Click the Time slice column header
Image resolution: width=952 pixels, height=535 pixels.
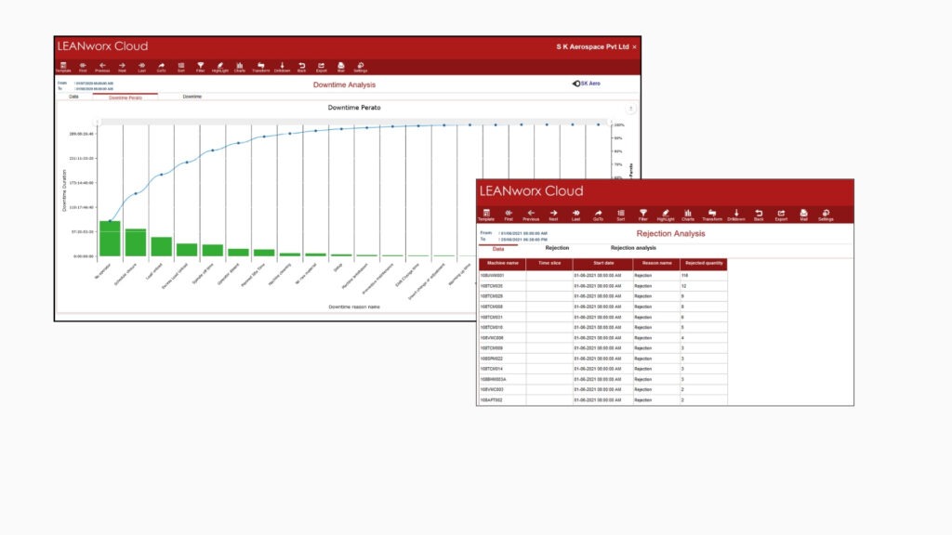coord(549,264)
